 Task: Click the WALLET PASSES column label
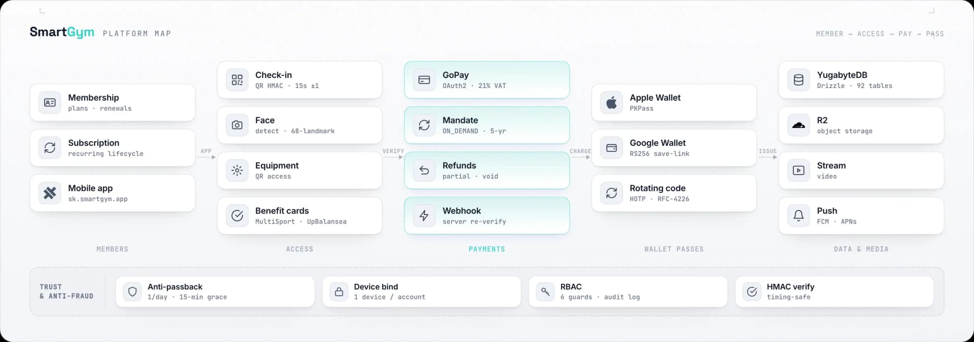(674, 249)
